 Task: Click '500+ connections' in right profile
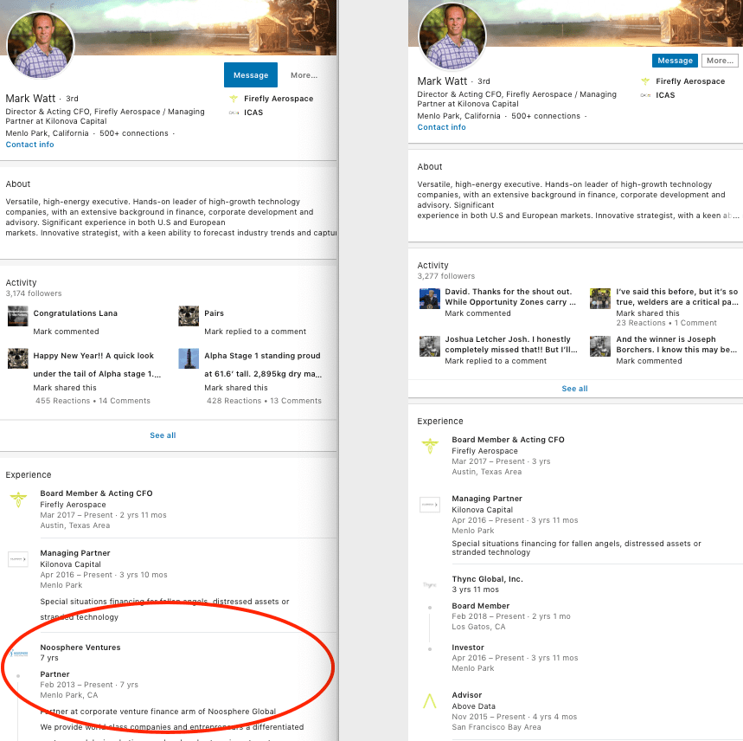click(546, 116)
